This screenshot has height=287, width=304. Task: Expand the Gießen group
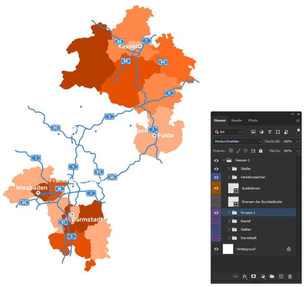point(229,230)
